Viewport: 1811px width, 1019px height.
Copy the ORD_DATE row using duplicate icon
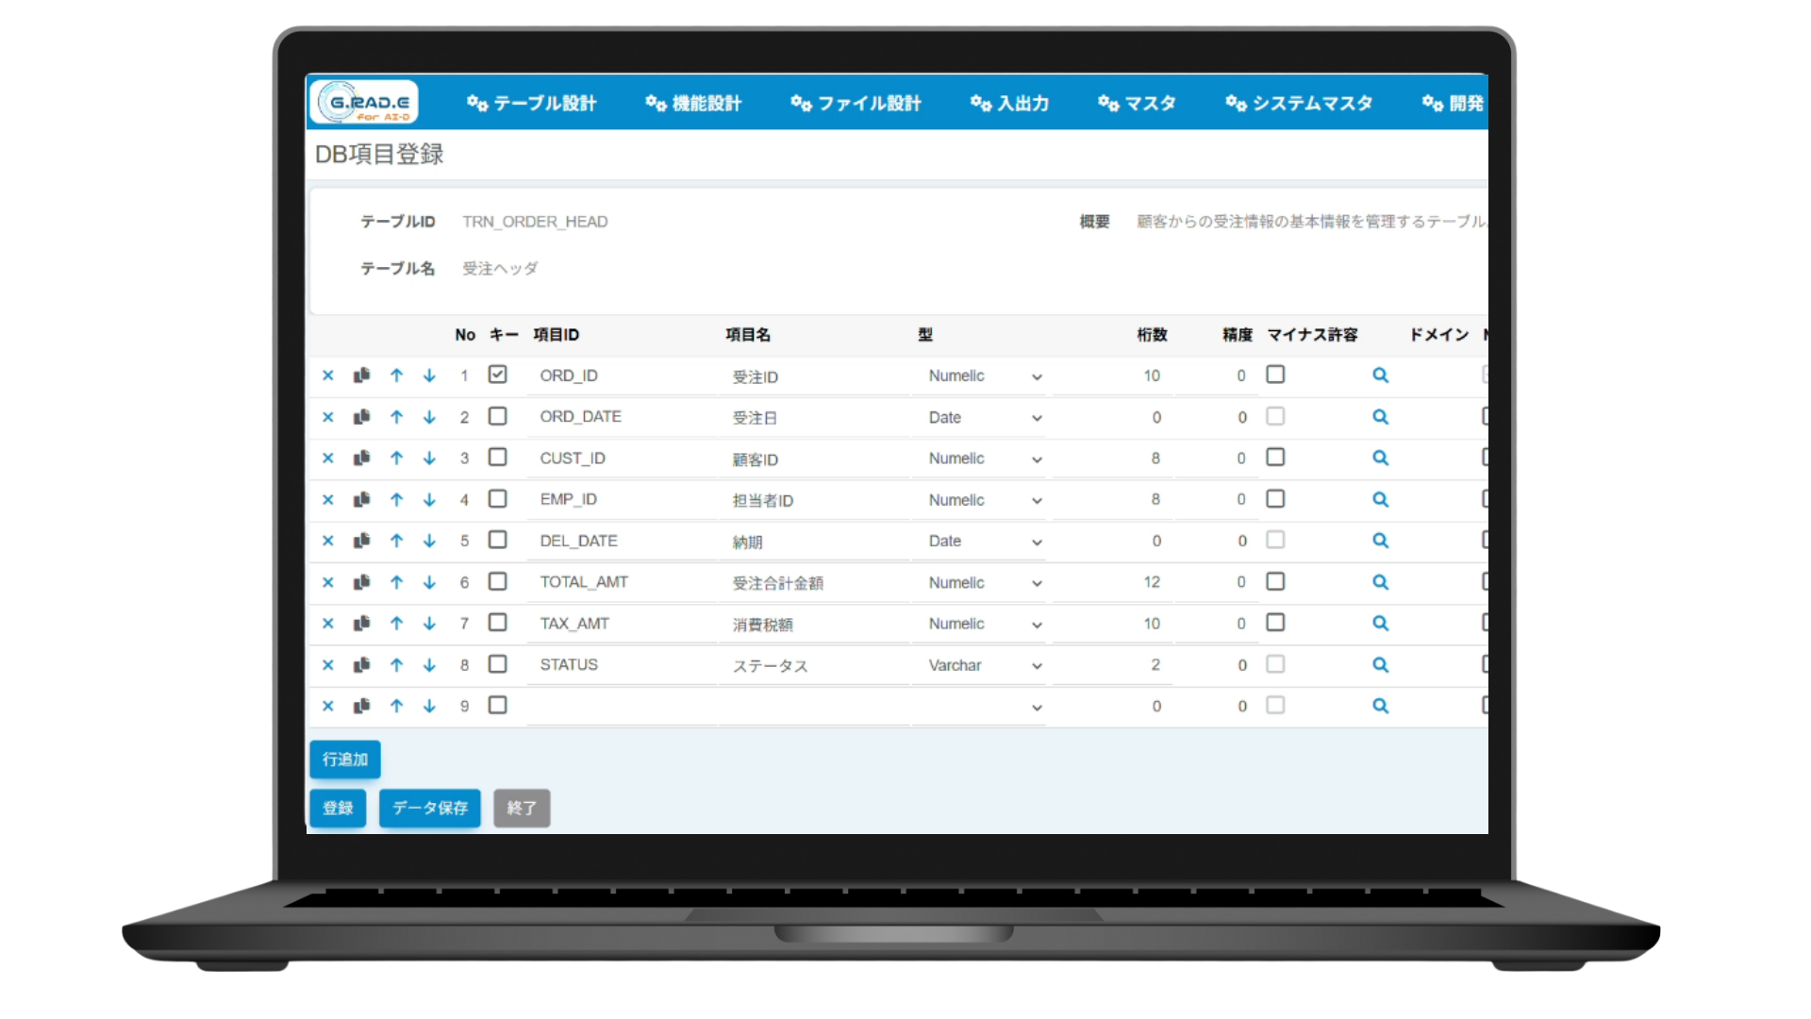pyautogui.click(x=361, y=417)
